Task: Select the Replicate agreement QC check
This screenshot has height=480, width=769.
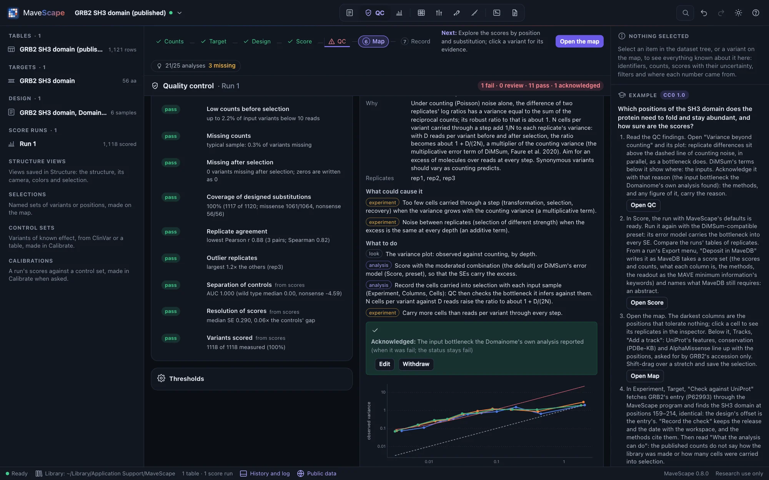Action: 252,235
